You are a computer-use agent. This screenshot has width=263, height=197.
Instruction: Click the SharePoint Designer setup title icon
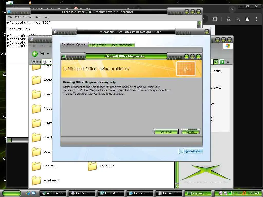pos(55,32)
